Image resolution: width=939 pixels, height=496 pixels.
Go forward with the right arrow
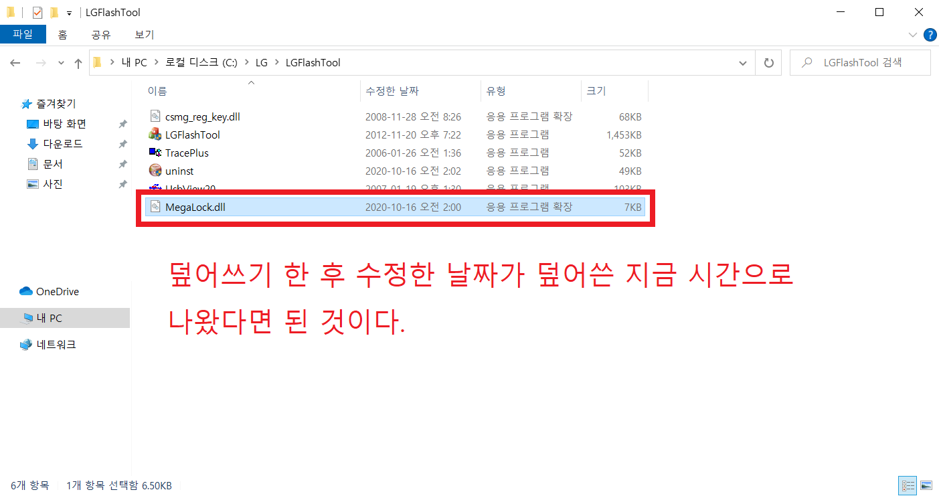[40, 63]
